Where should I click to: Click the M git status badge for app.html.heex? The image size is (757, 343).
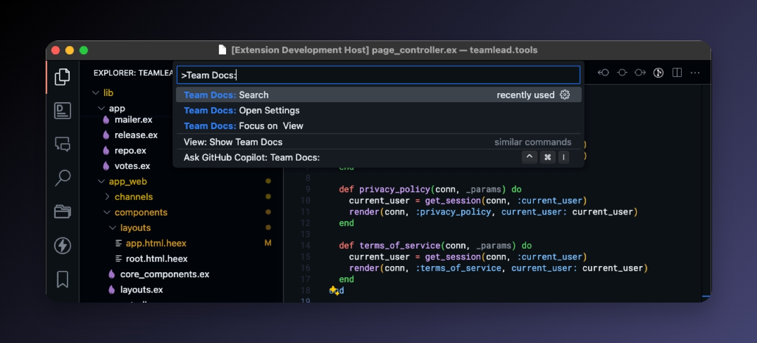pos(268,243)
